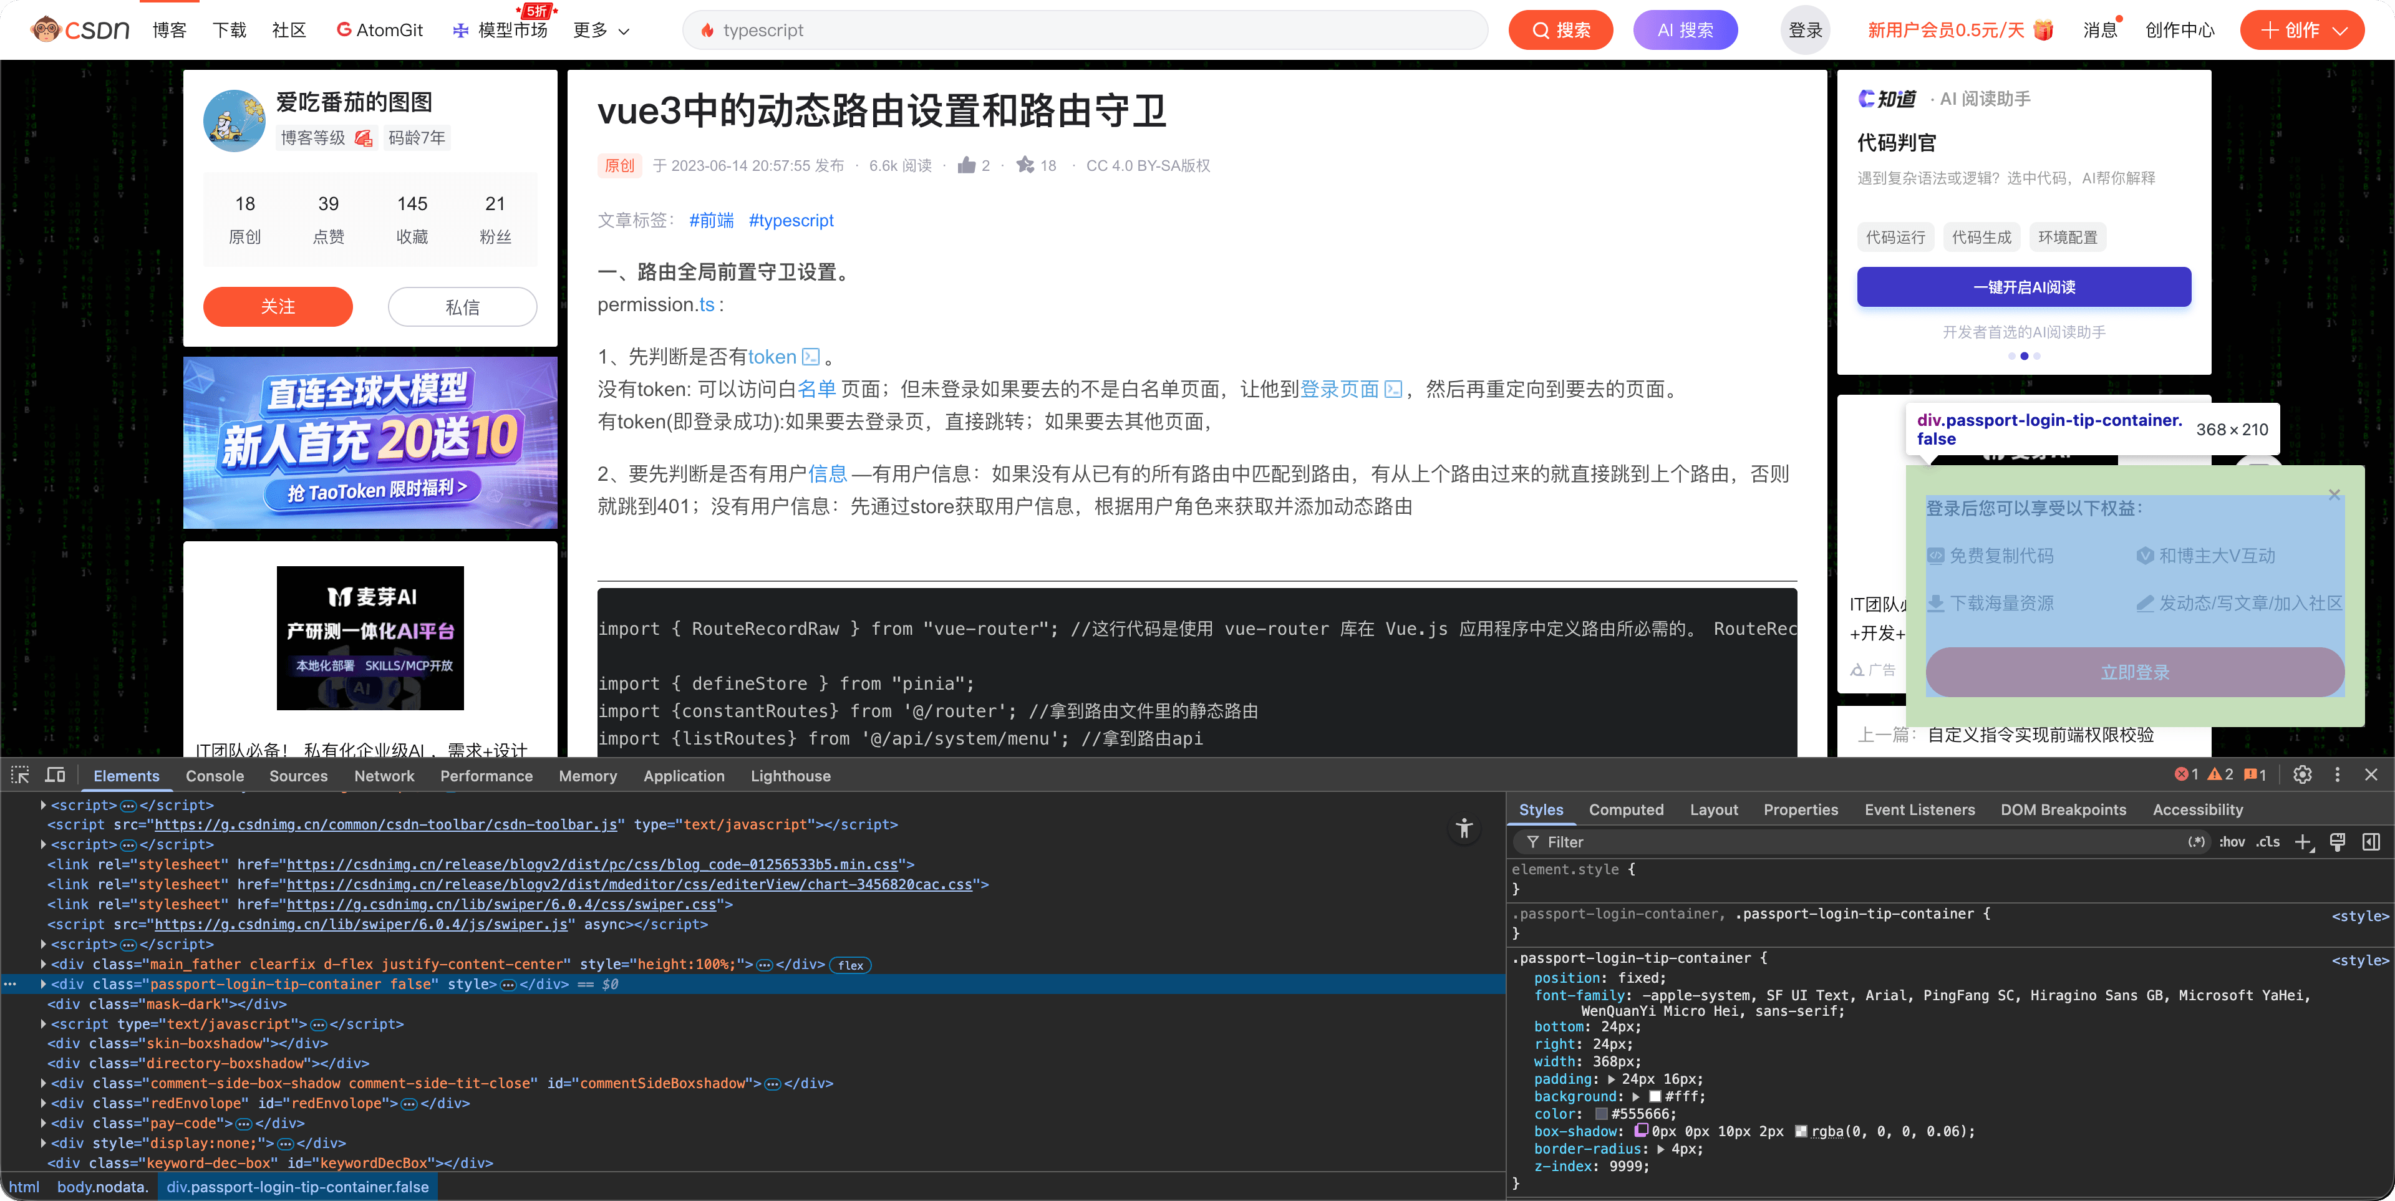Screen dimensions: 2395x1201
Task: Click the 模型市场 icon in navigation
Action: pyautogui.click(x=460, y=31)
